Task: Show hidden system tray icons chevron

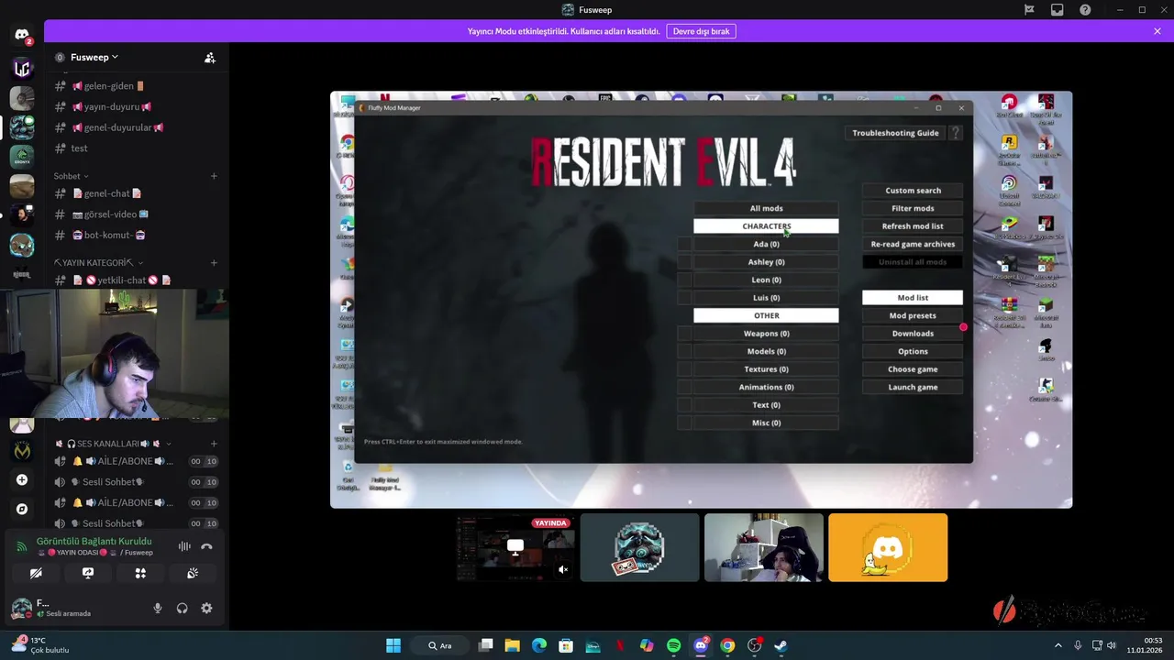Action: pyautogui.click(x=1058, y=645)
